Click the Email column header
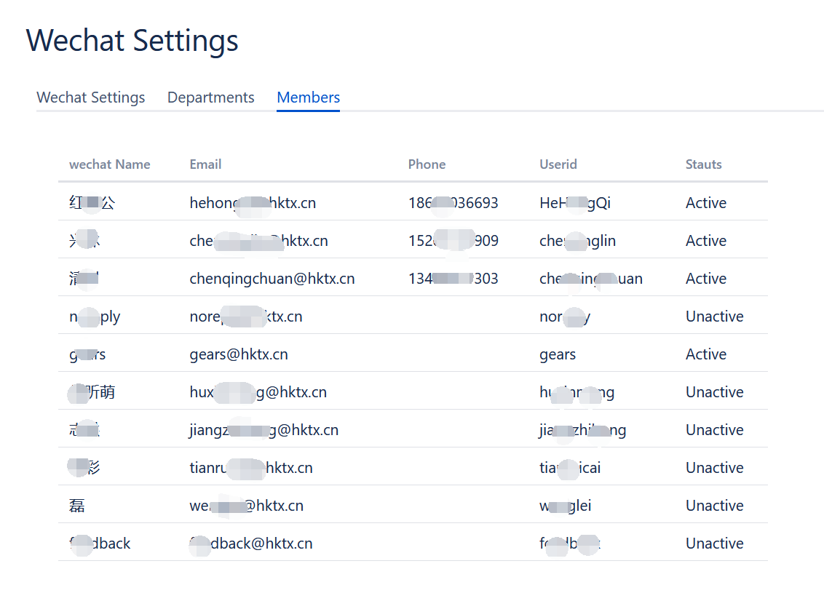Screen dimensions: 824x593 pyautogui.click(x=205, y=164)
